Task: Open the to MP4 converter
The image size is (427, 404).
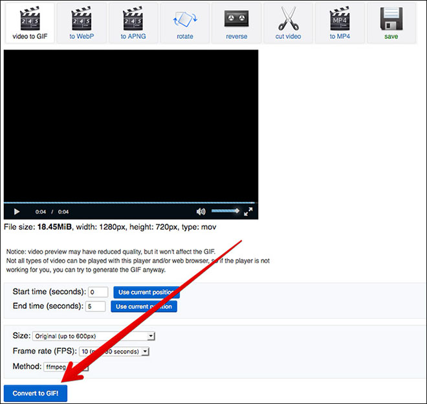Action: [x=340, y=23]
